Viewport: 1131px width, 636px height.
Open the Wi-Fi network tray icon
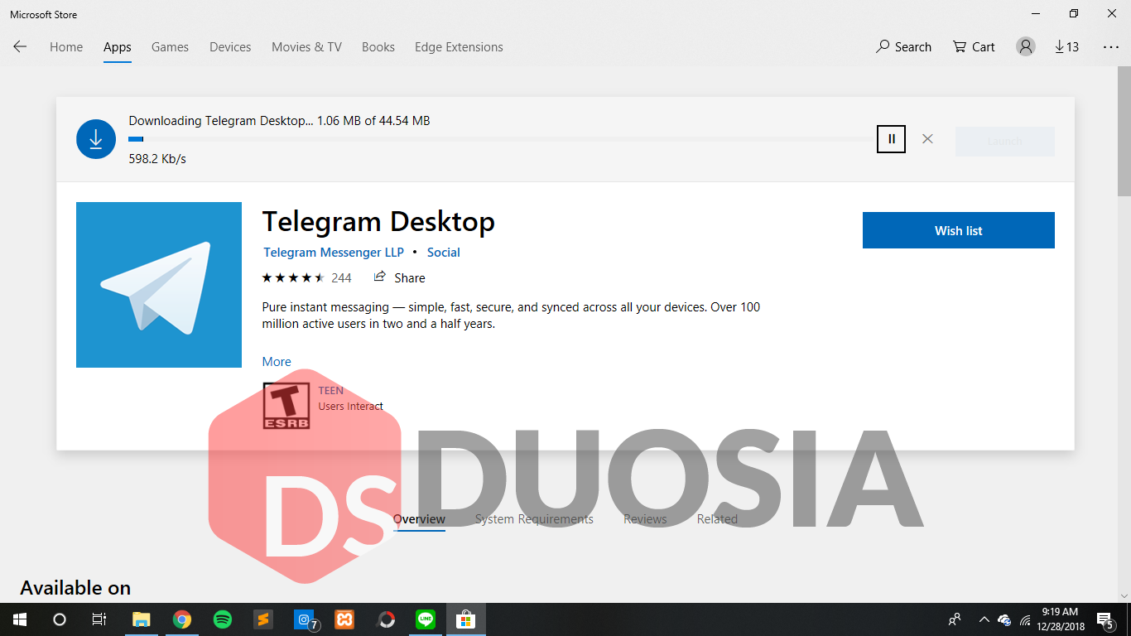tap(1026, 619)
